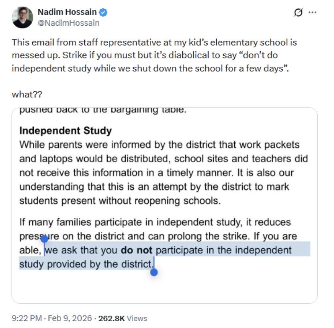Click the highlighted "study provided by the district." text

[x=86, y=264]
